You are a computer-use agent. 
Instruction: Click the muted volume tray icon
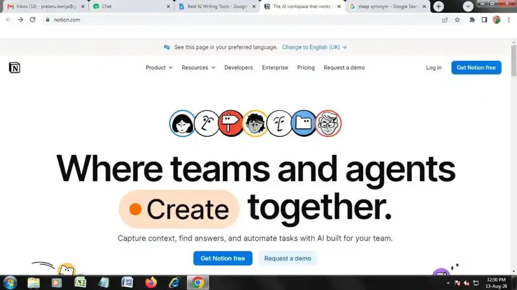tap(467, 283)
